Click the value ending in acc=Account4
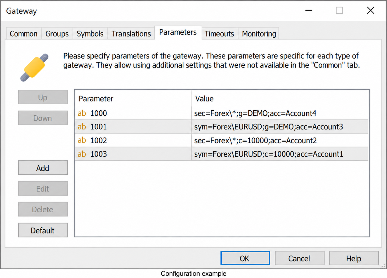The image size is (387, 278). [x=255, y=113]
